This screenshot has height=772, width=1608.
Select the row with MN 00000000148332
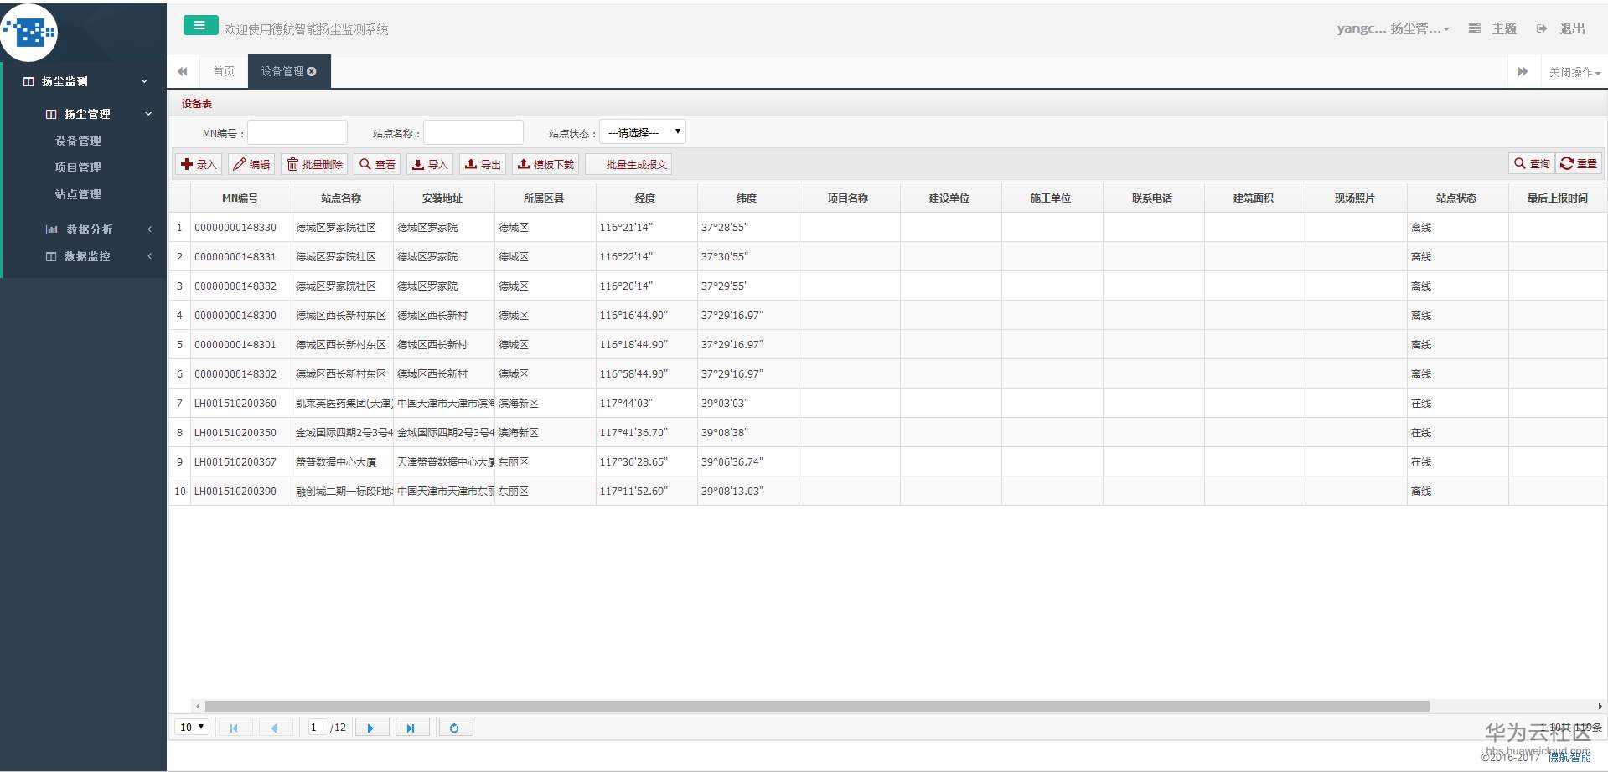(x=887, y=286)
